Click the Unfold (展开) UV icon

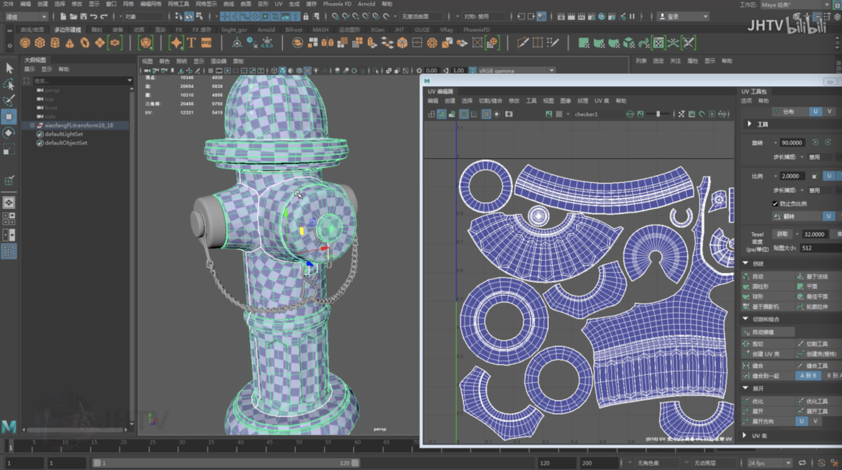pyautogui.click(x=746, y=411)
